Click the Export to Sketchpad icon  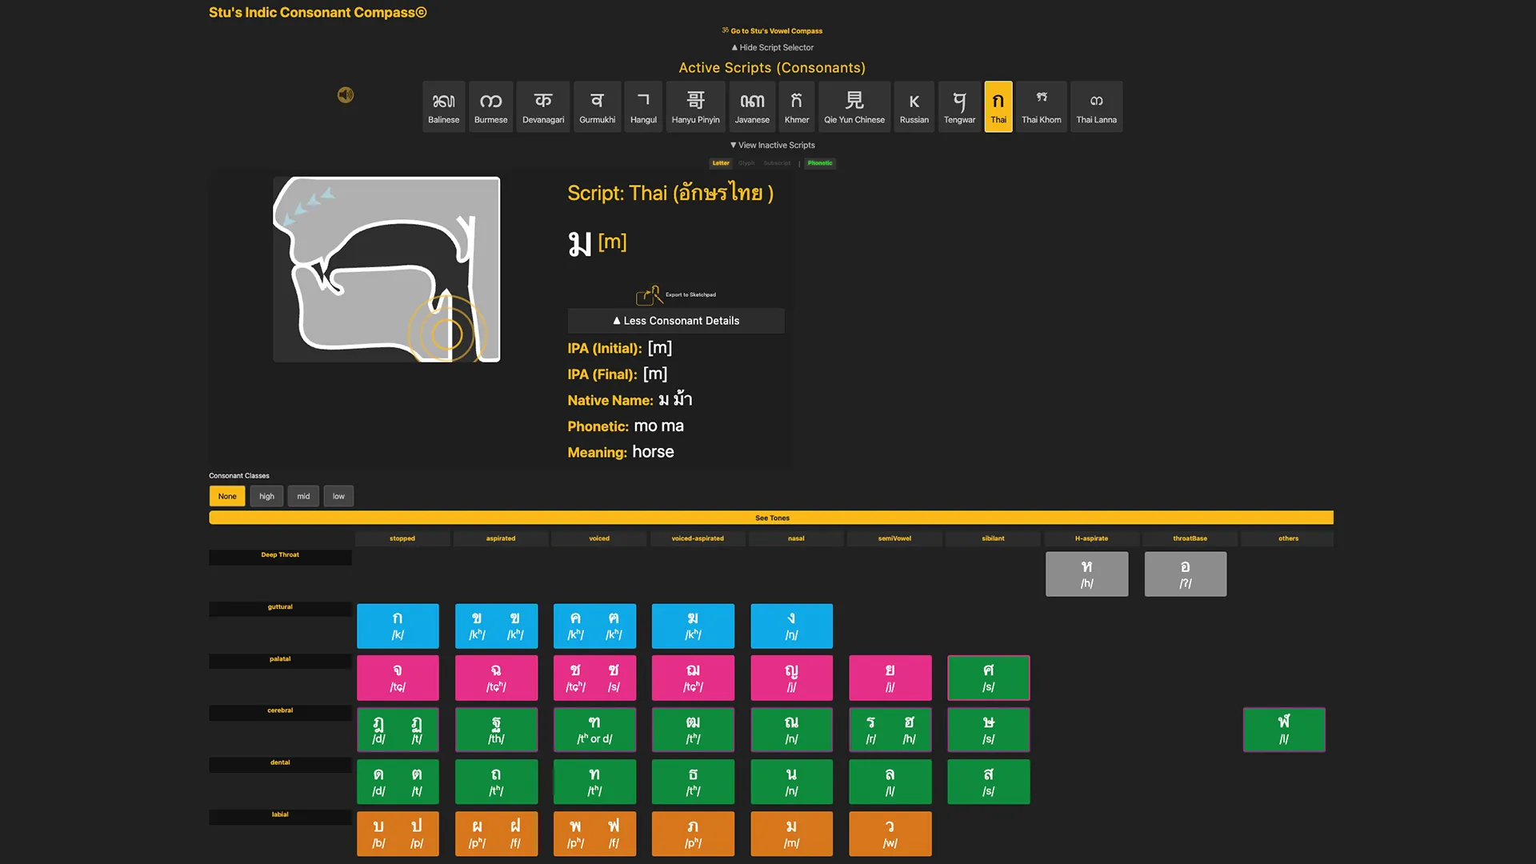[x=650, y=295]
